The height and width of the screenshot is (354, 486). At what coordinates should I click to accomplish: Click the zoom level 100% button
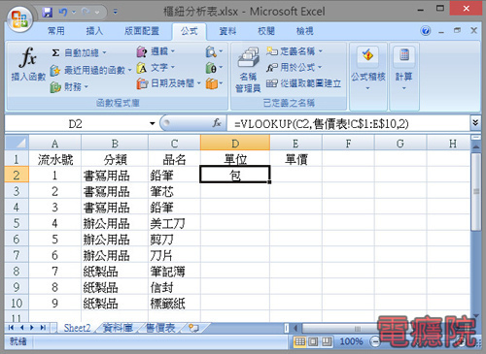[351, 341]
